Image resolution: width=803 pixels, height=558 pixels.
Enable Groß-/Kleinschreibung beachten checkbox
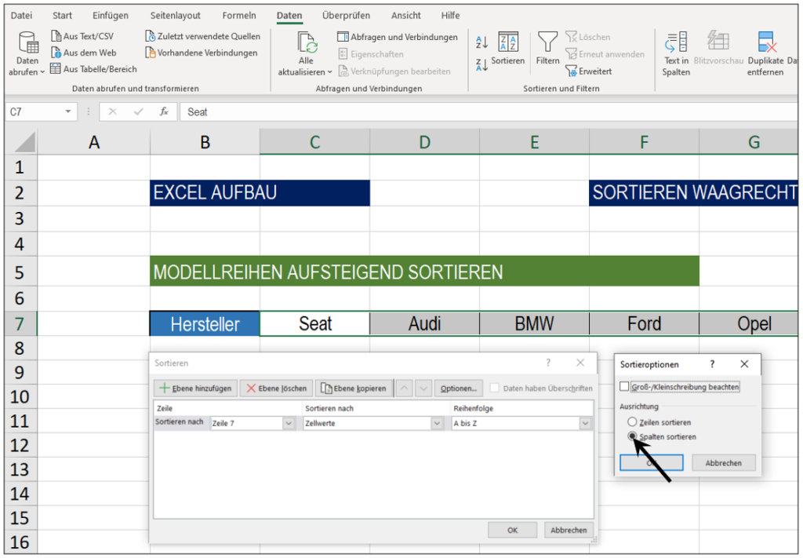coord(624,386)
